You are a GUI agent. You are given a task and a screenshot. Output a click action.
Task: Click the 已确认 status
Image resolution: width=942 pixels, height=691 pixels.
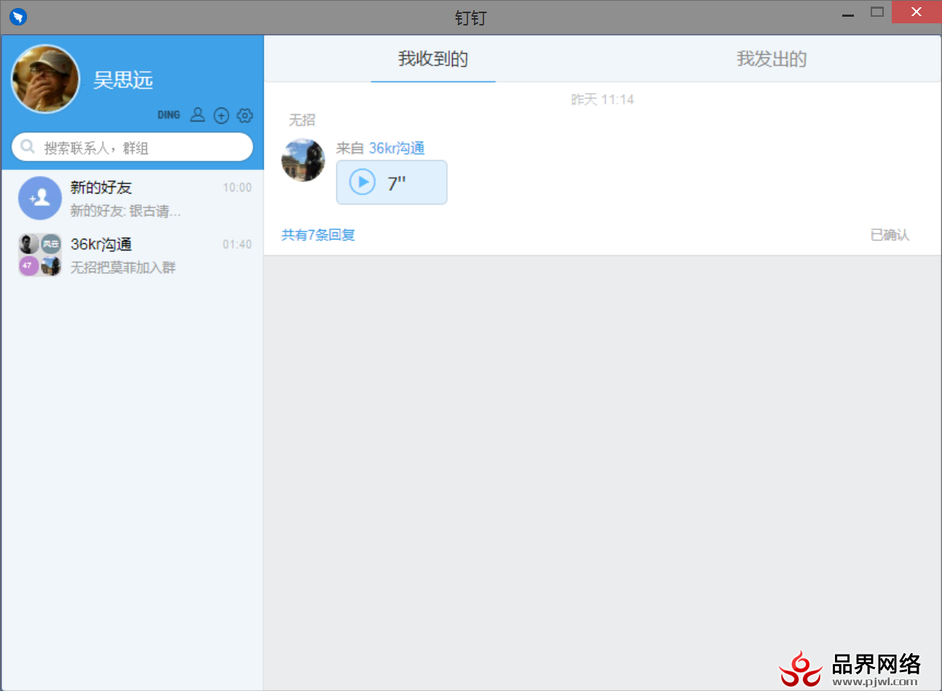click(890, 234)
